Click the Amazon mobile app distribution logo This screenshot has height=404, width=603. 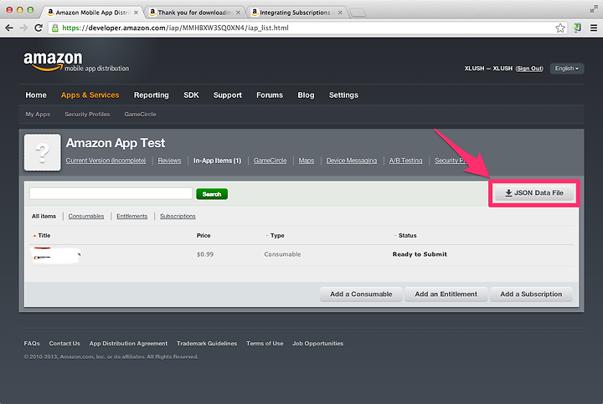[x=76, y=62]
